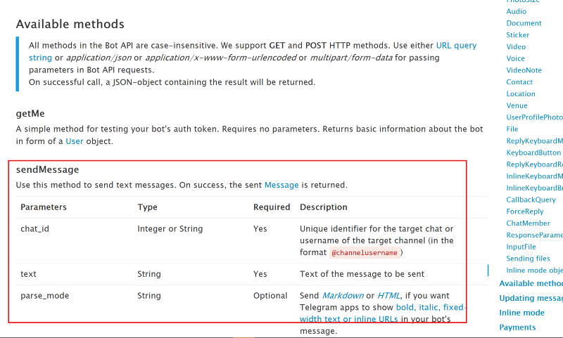Open the User object link
Screen dimensions: 563x338
coord(75,141)
